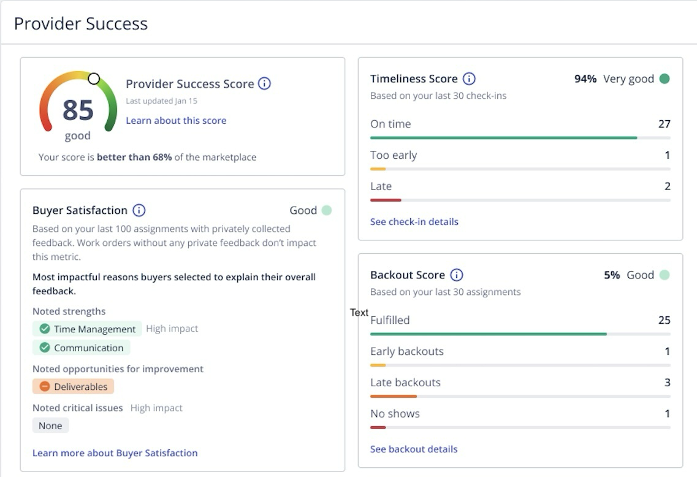Open Learn more about Buyer Satisfaction link

coord(115,453)
